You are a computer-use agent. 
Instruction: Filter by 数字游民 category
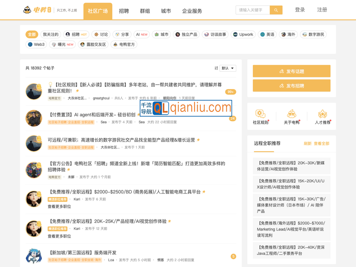point(313,34)
